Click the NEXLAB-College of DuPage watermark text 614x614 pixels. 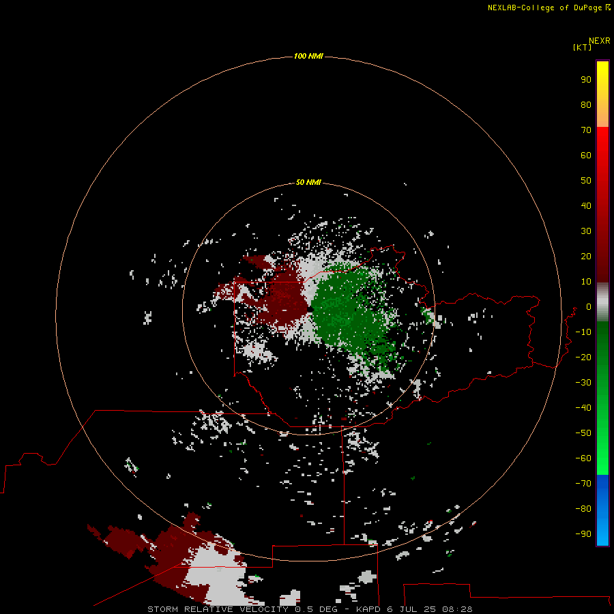(549, 8)
